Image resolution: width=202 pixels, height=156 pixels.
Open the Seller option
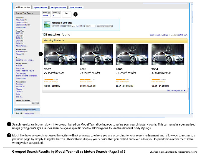pos(18,94)
